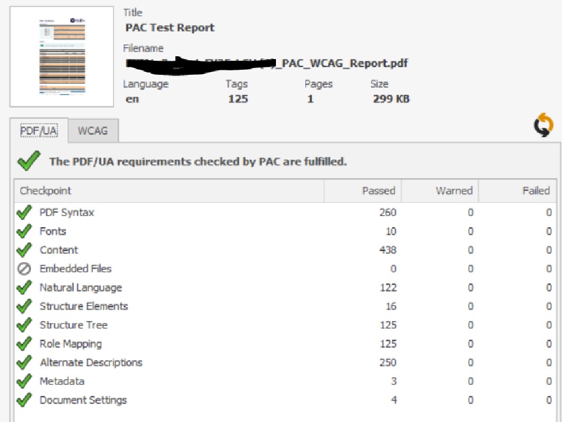Screen dimensions: 562x422
Task: Click the PDF Syntax passed value 260
Action: (x=388, y=213)
